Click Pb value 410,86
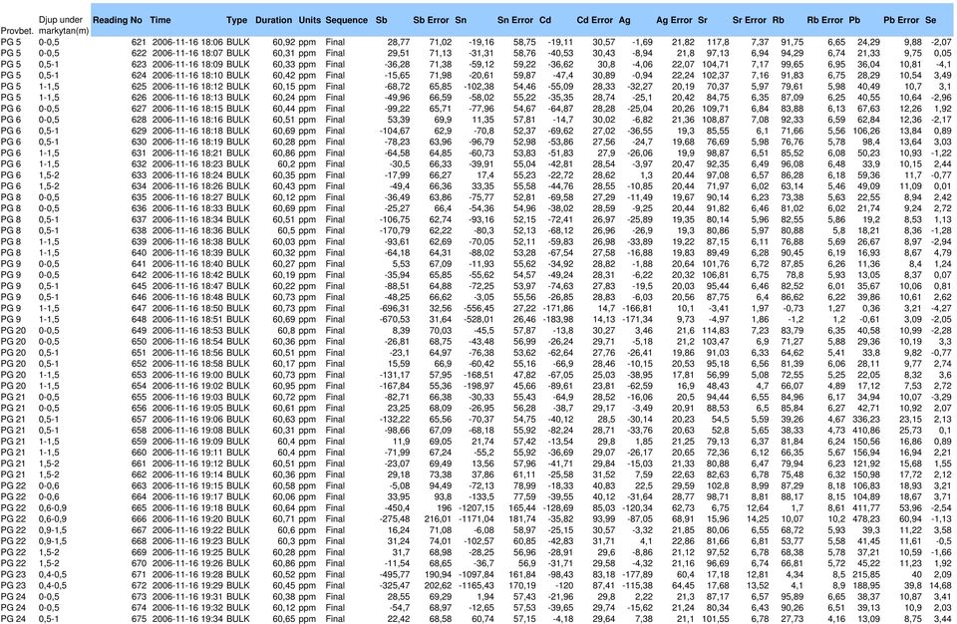Viewport: 957px width, 624px height. pyautogui.click(x=864, y=431)
